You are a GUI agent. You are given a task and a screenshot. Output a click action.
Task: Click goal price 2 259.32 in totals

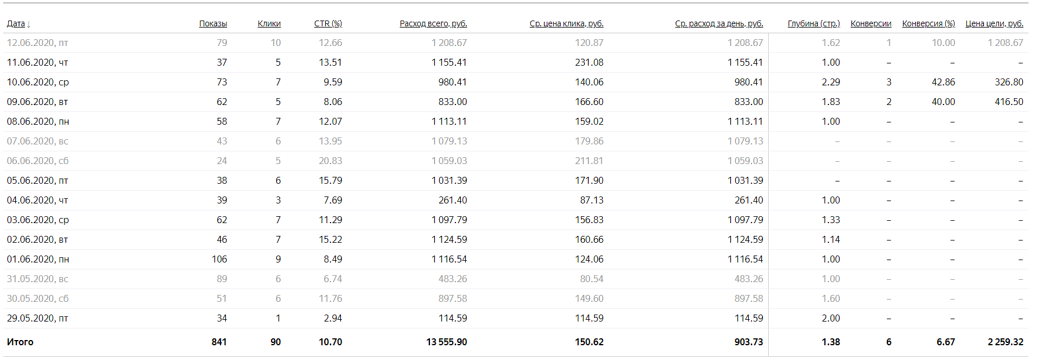click(1005, 342)
